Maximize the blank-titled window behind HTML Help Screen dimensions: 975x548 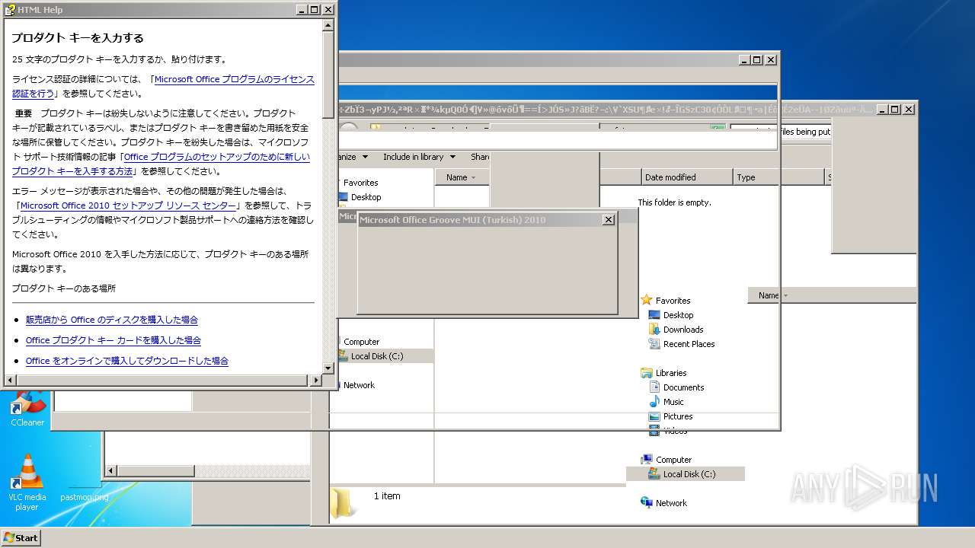[x=756, y=60]
